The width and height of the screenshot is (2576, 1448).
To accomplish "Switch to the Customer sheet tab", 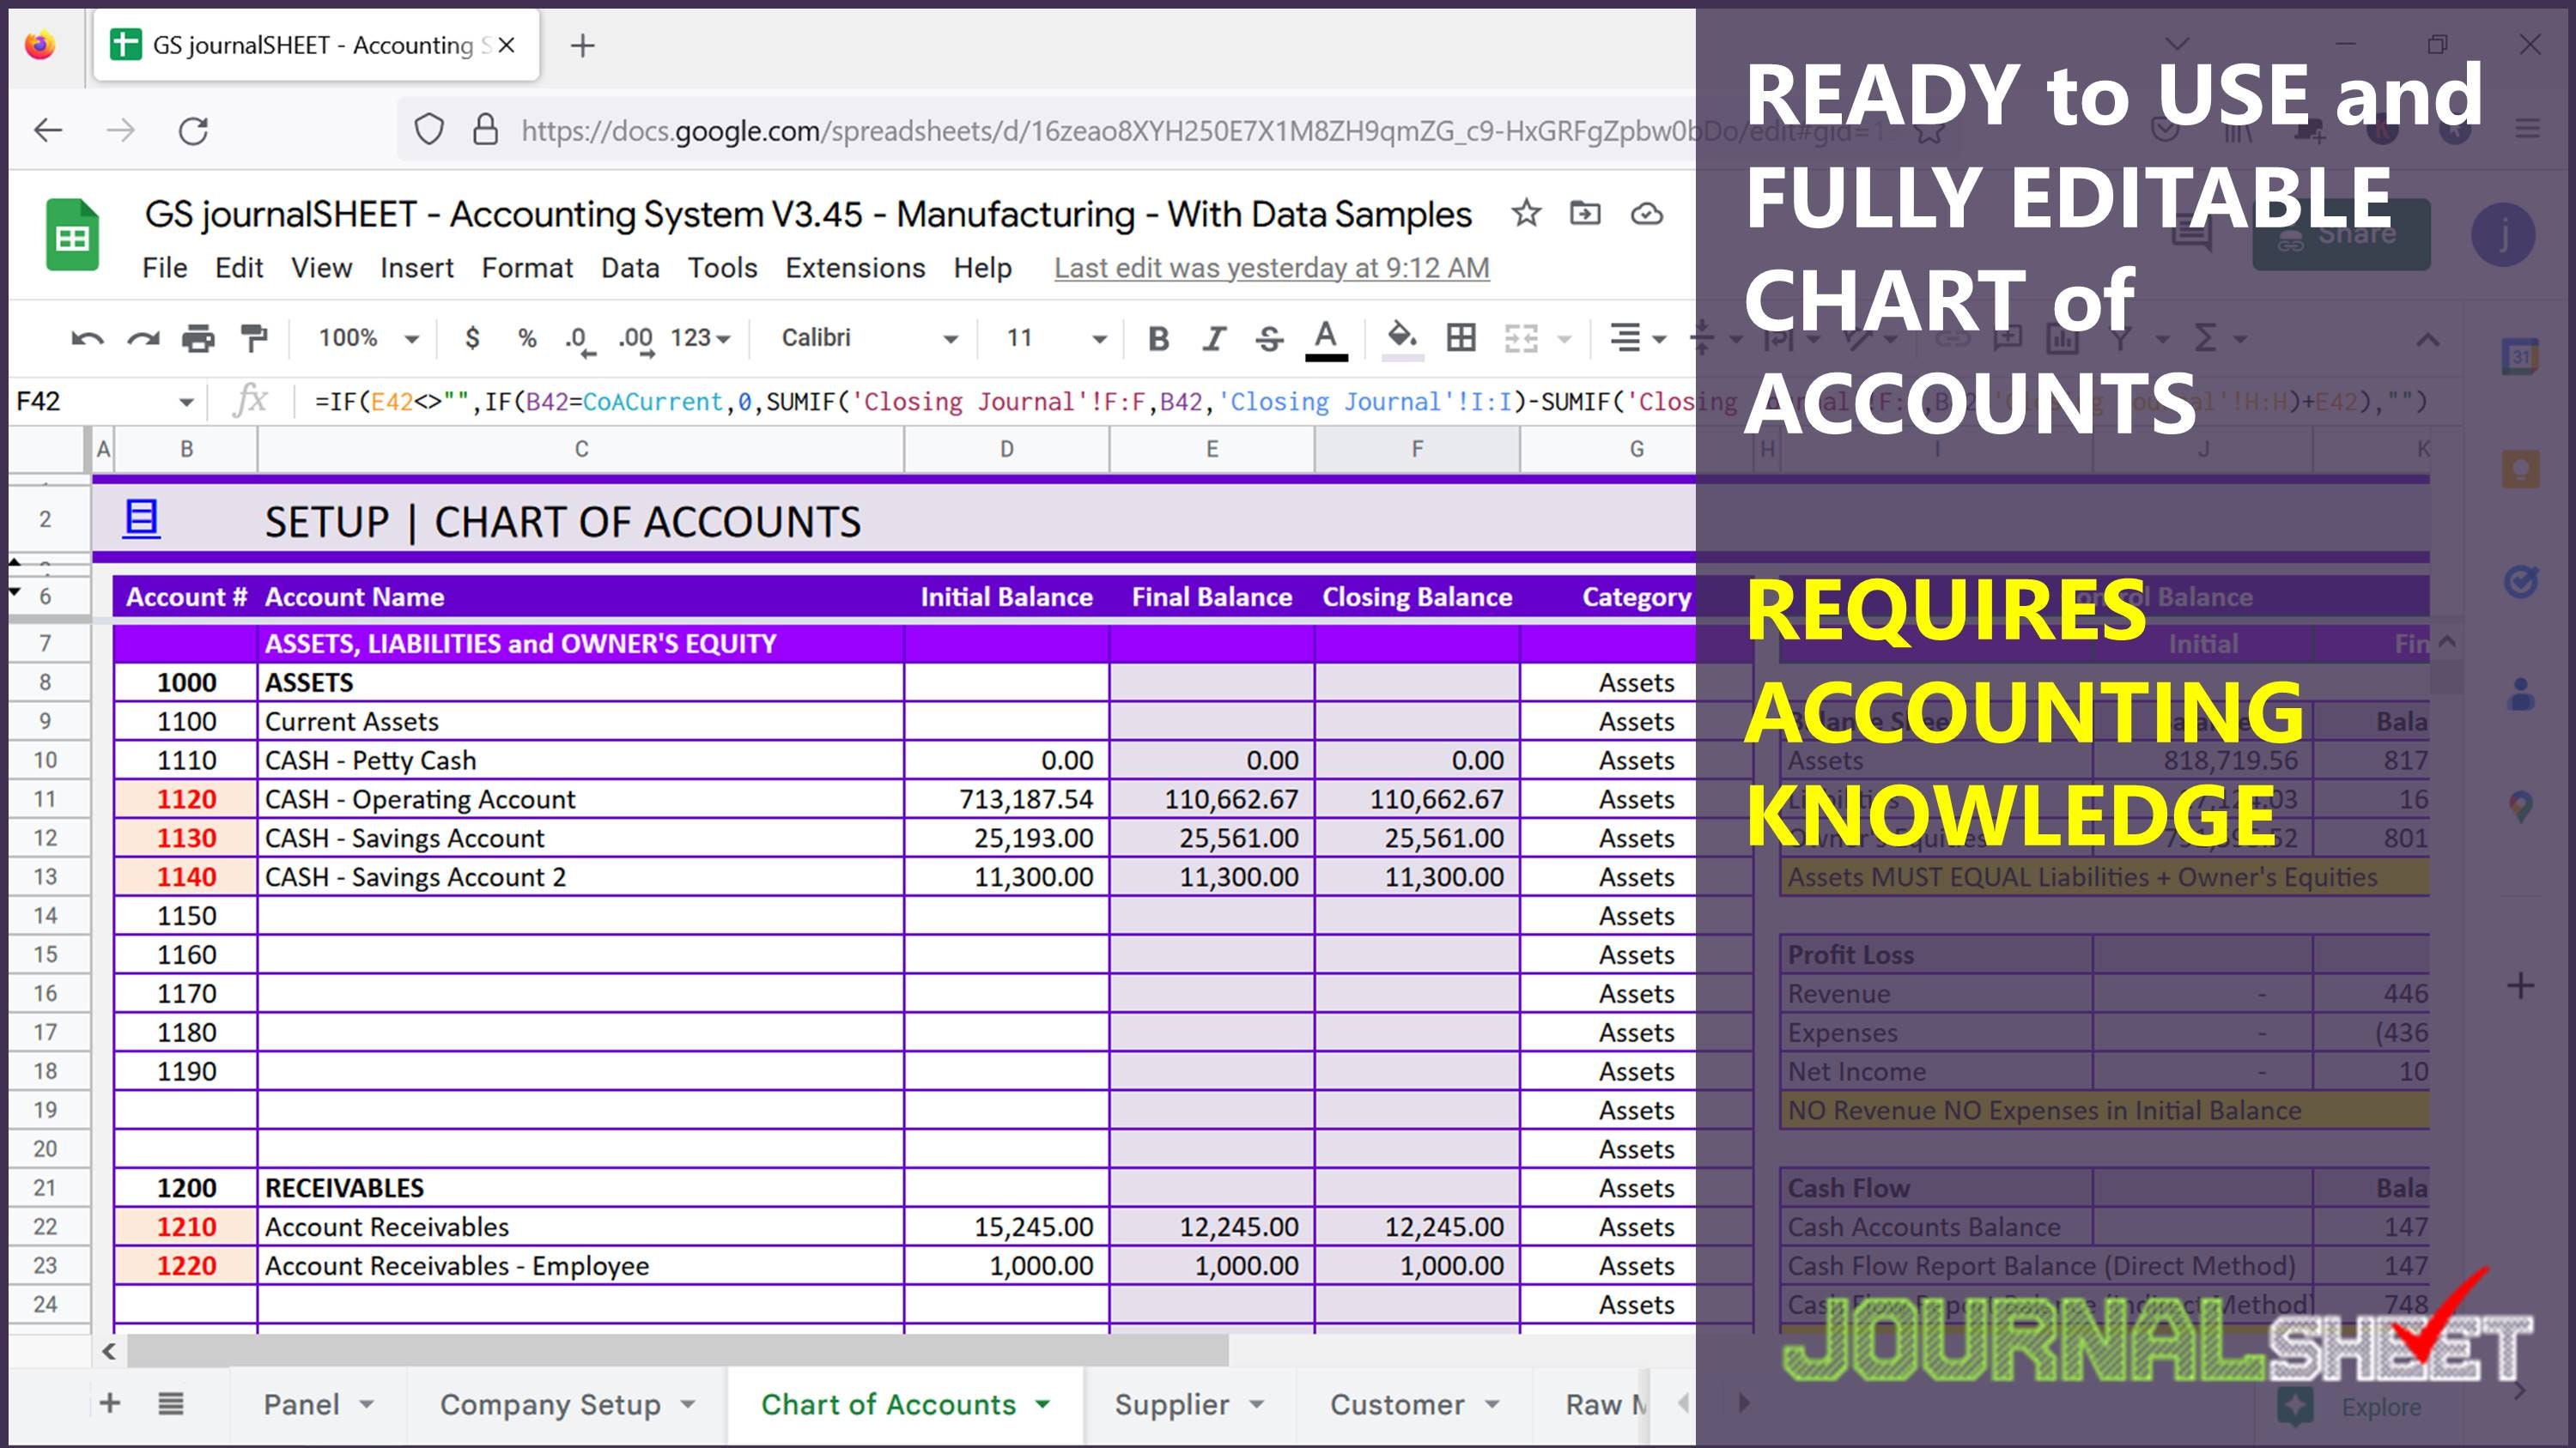I will pos(1397,1404).
